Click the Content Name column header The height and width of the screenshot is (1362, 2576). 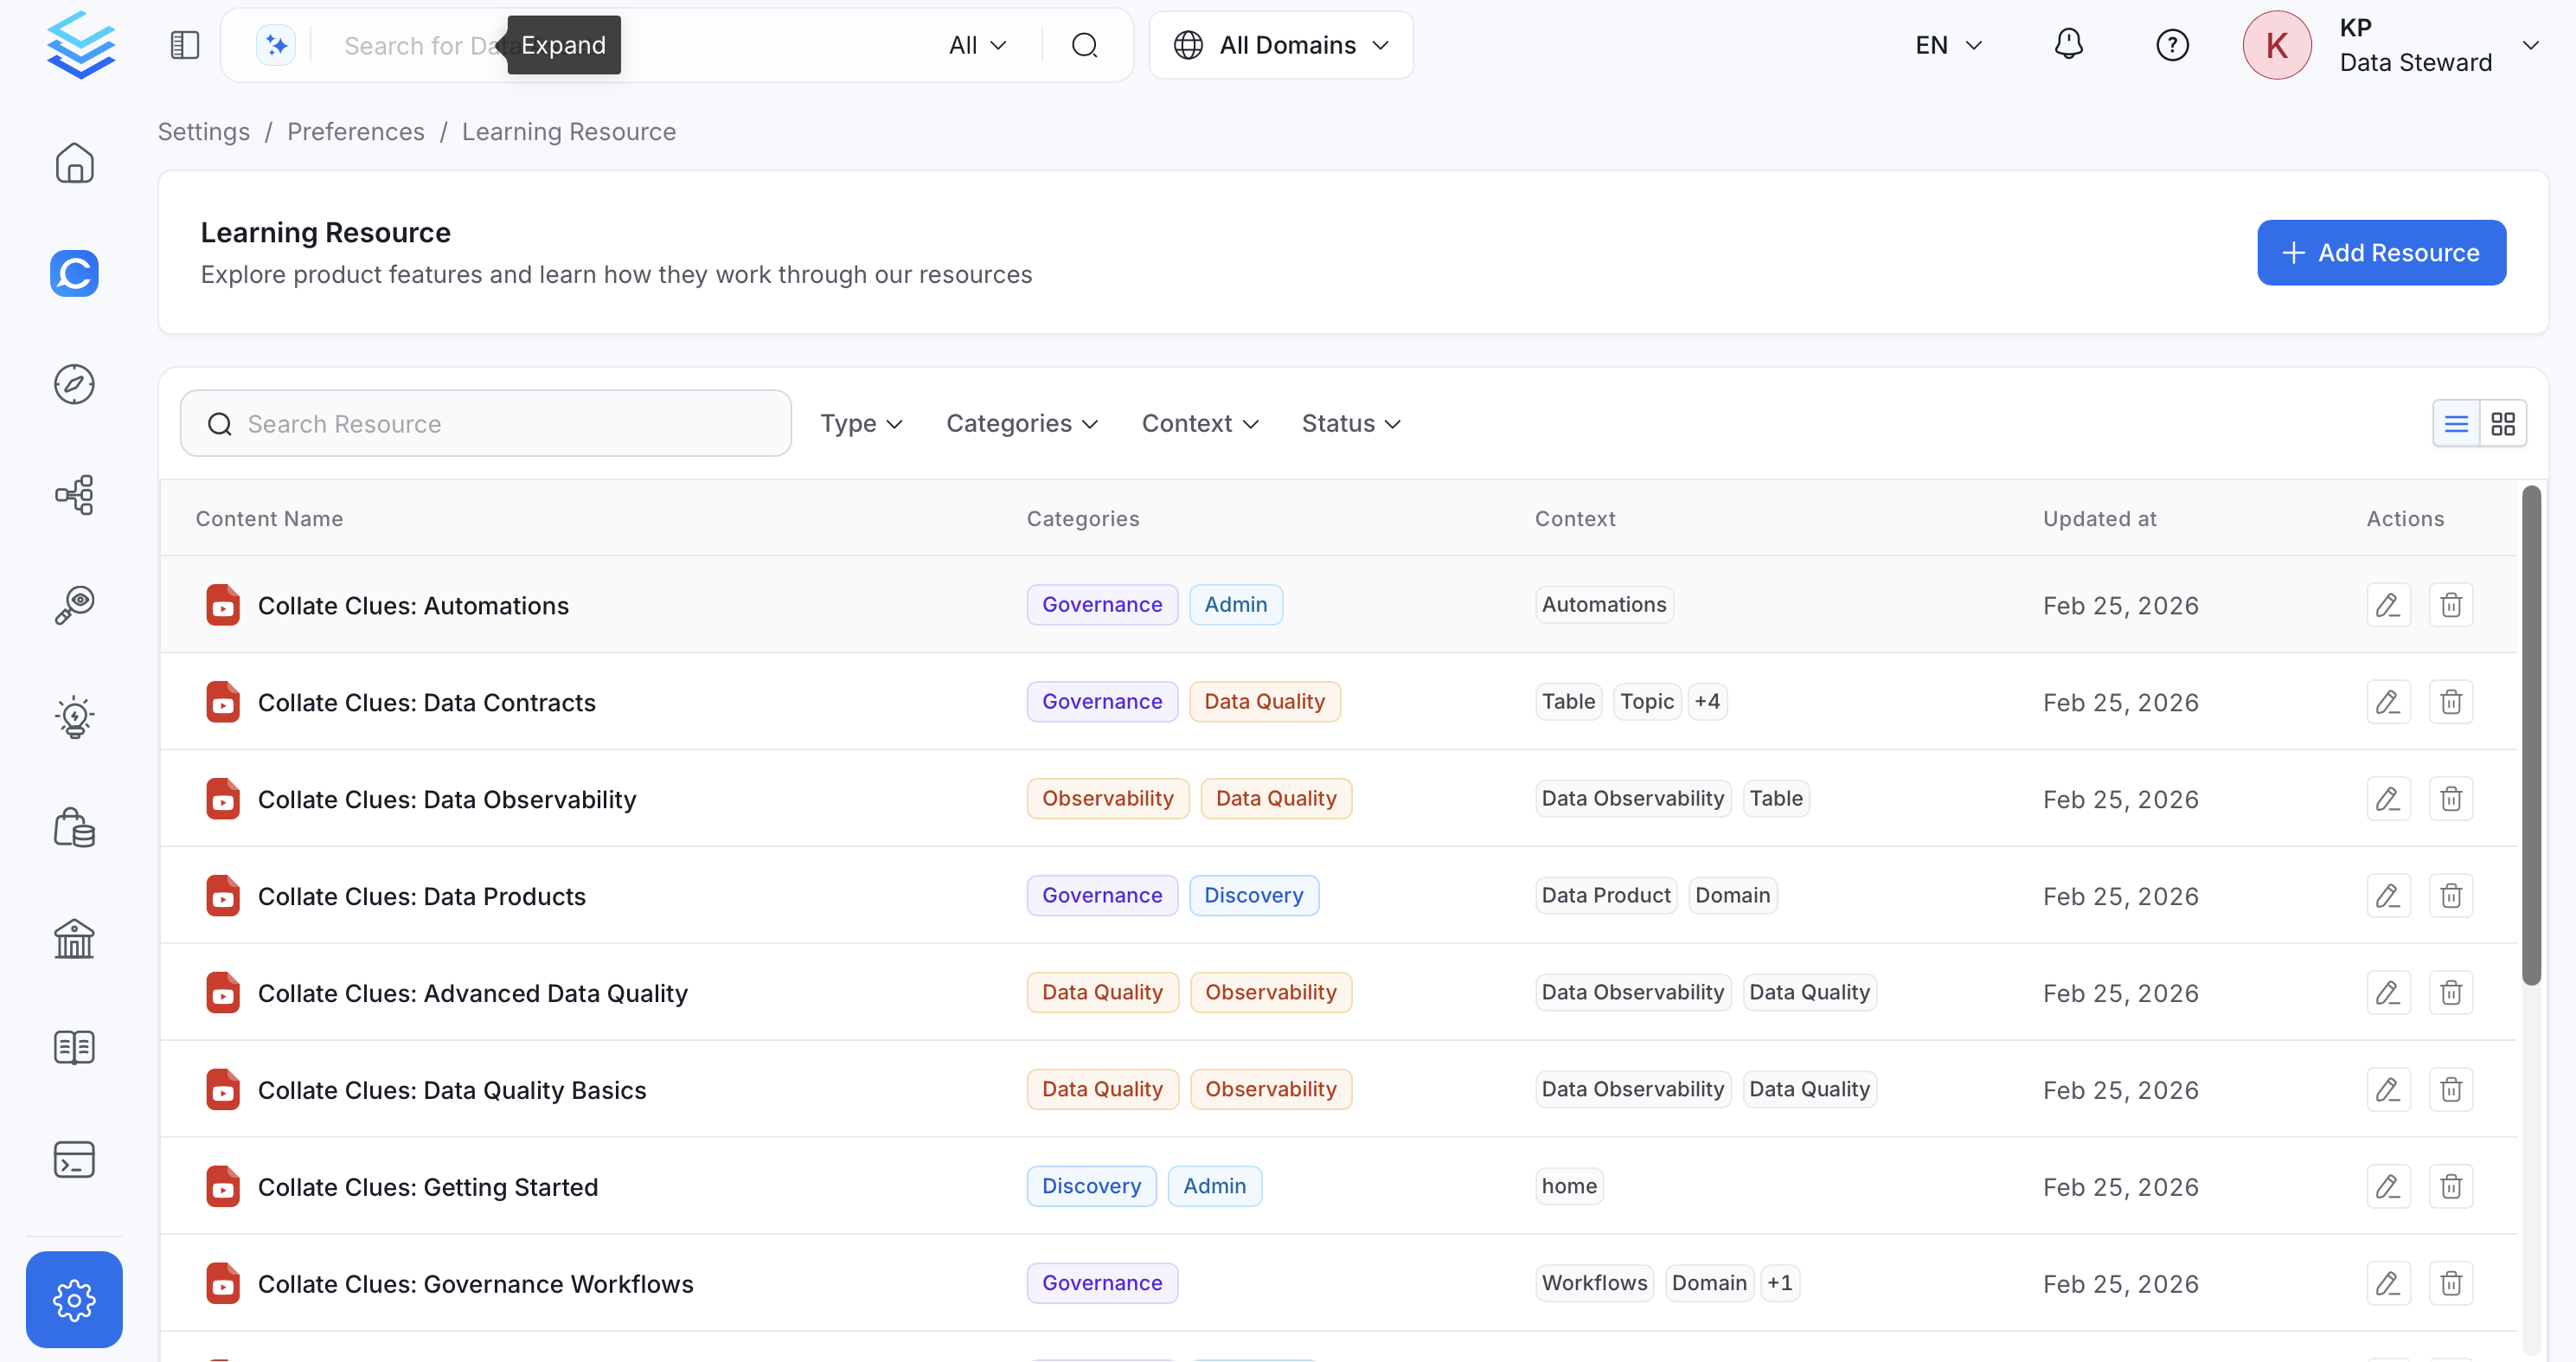click(x=269, y=519)
